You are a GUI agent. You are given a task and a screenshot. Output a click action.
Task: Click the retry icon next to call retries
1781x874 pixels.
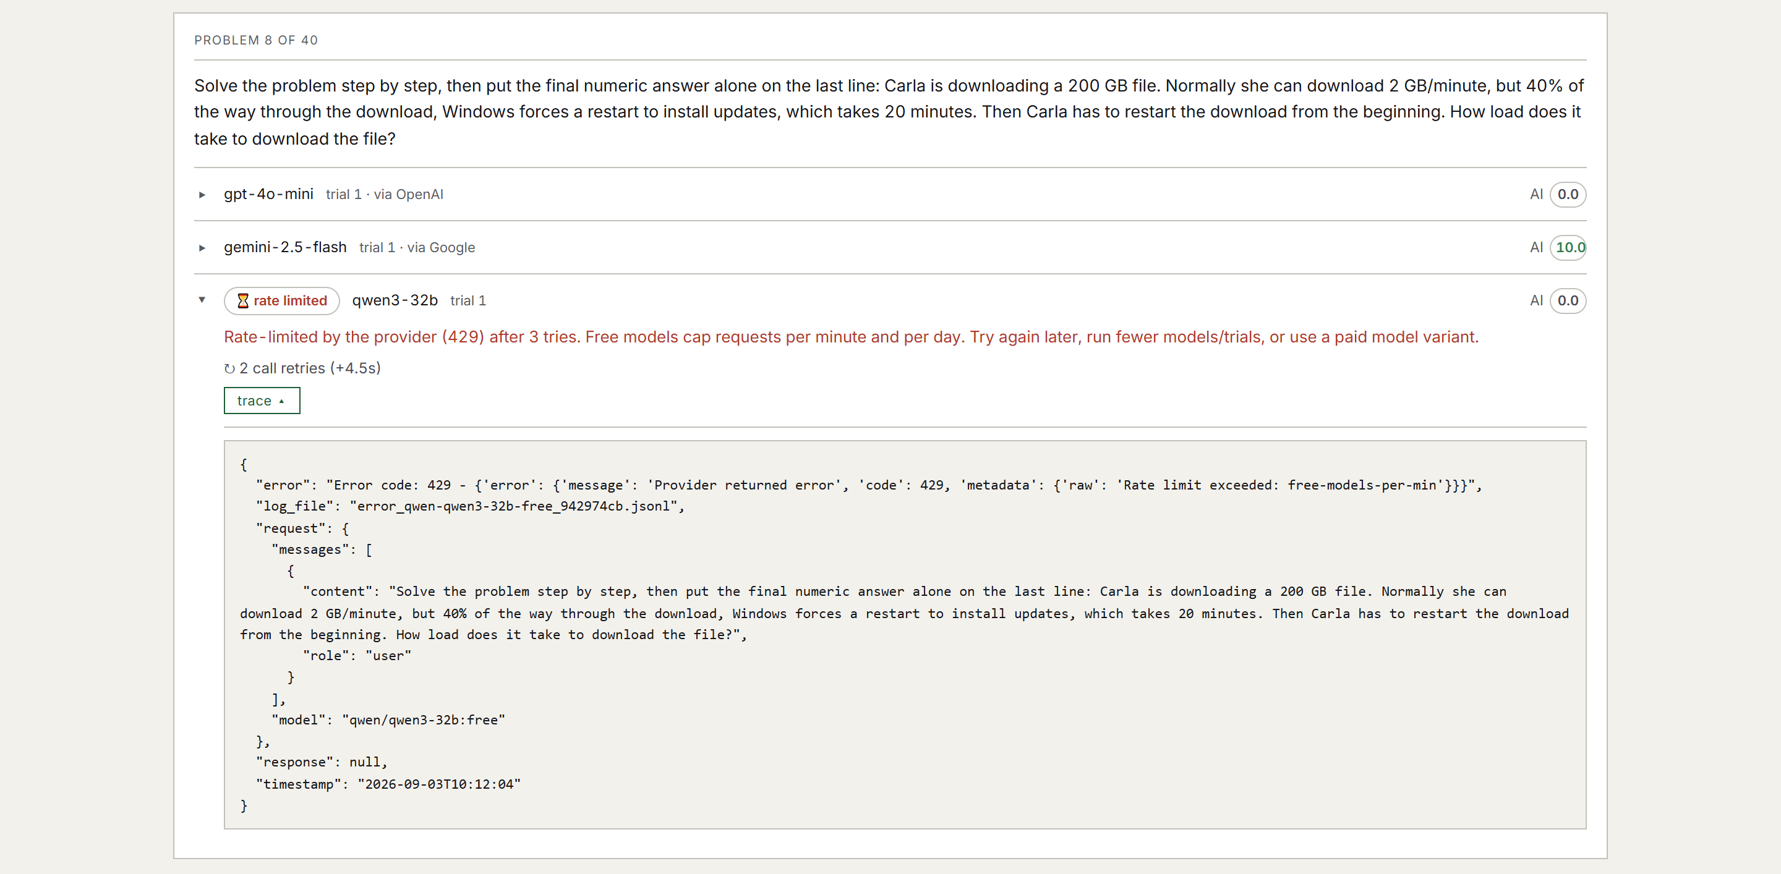(x=229, y=369)
